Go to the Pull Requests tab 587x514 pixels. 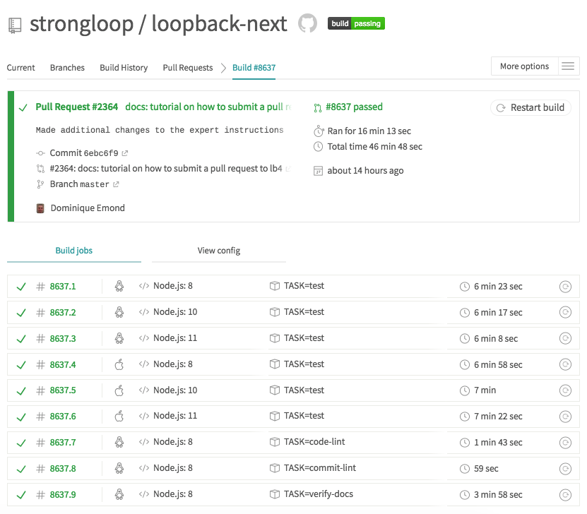187,68
